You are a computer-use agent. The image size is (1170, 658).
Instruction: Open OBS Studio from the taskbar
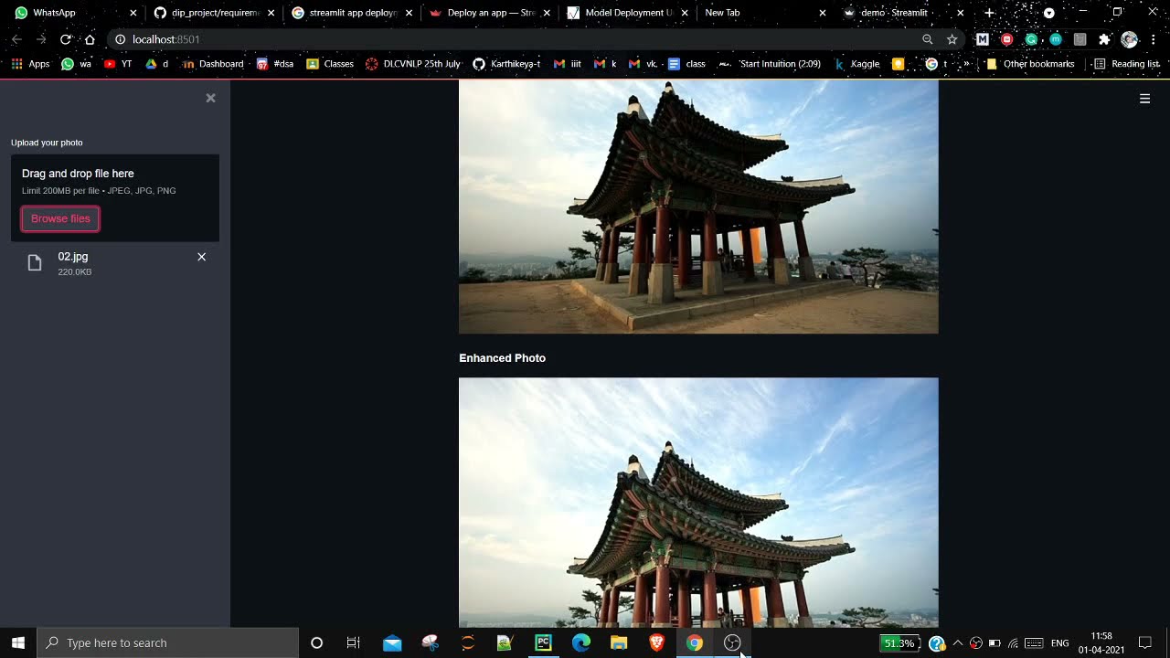732,642
